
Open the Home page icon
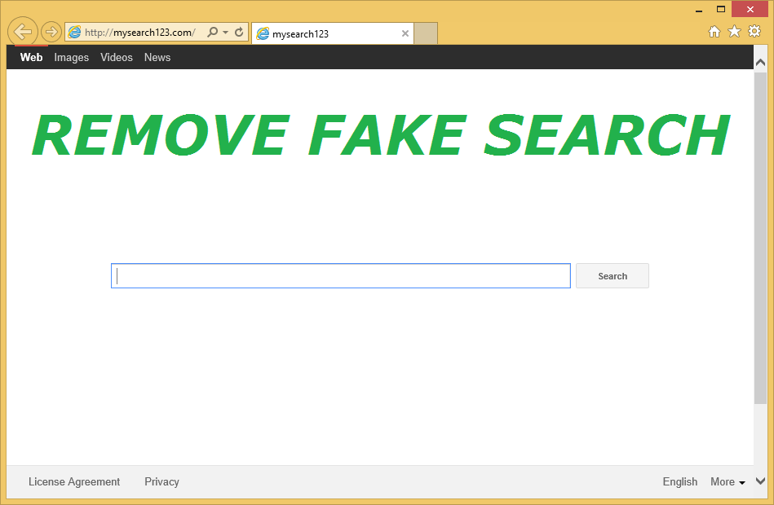(714, 32)
